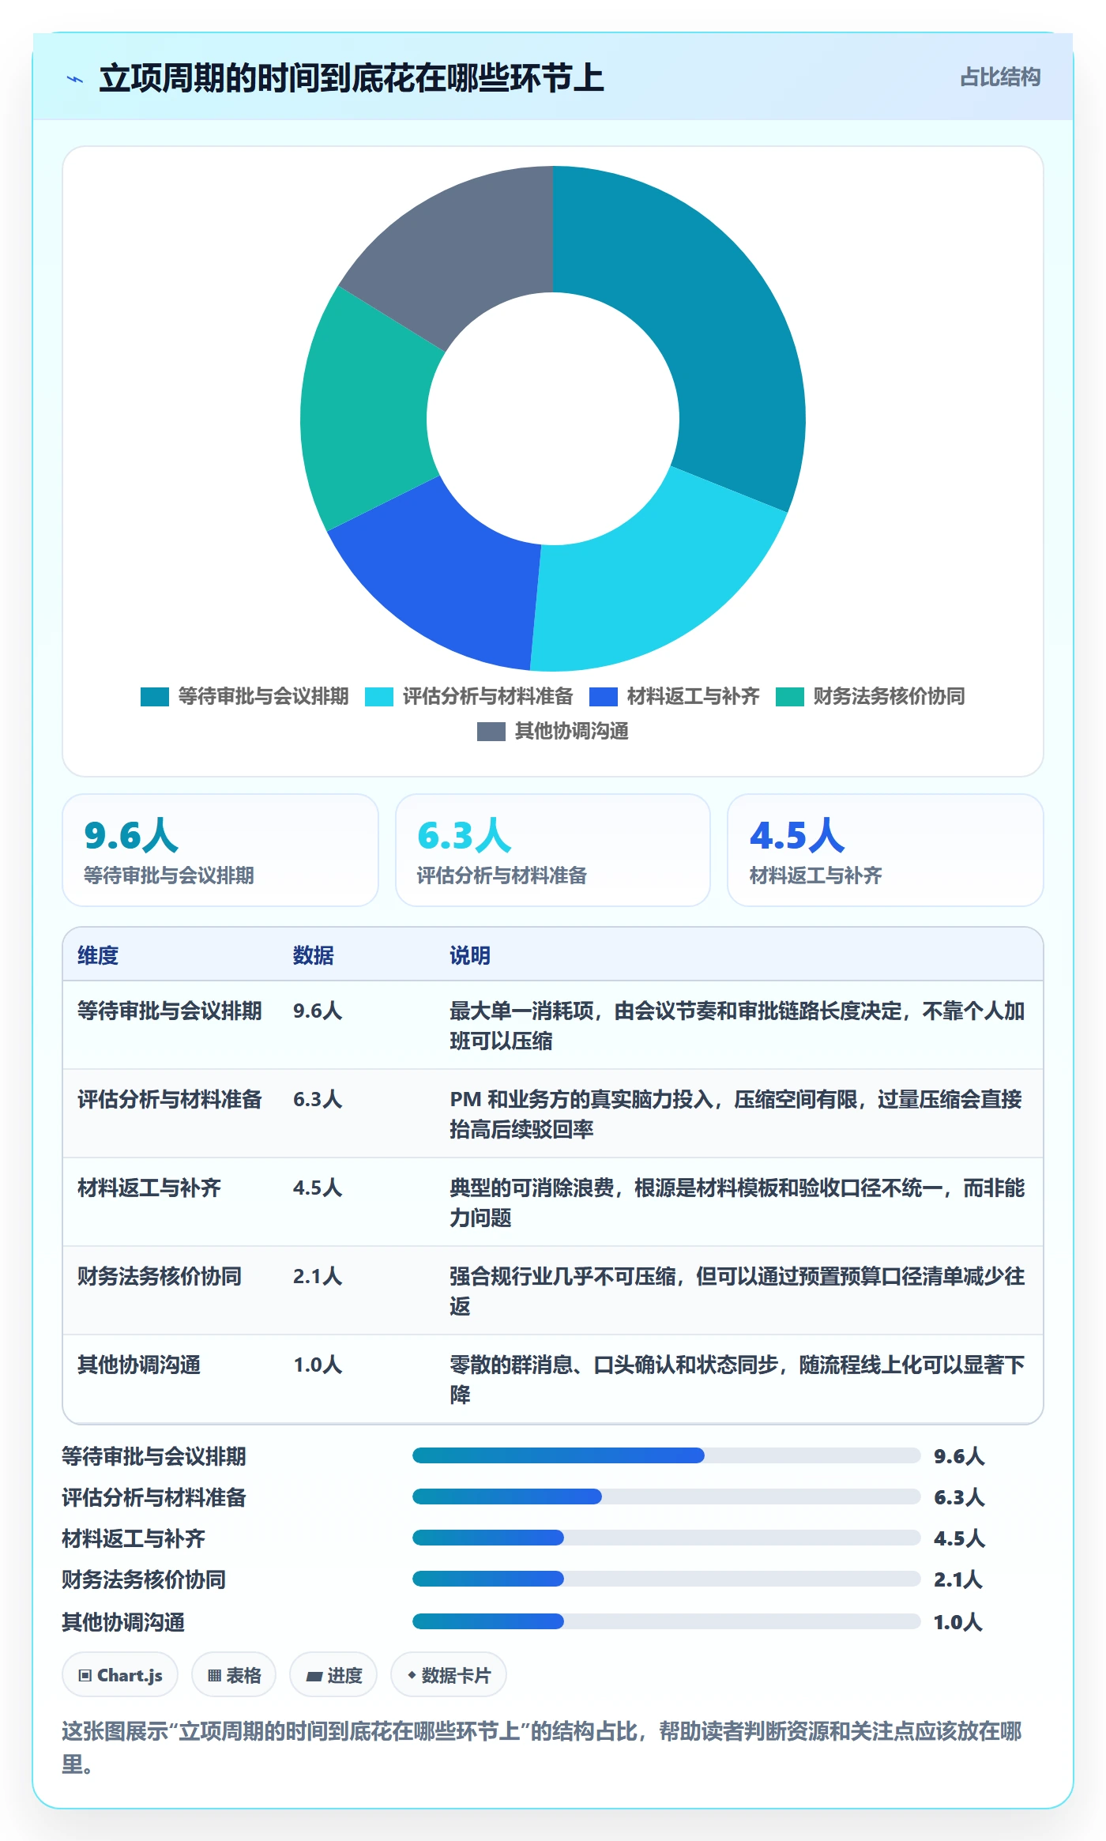Toggle legend swatch for 等待审批与会议排期
Viewport: 1106px width, 1841px height.
tap(154, 696)
